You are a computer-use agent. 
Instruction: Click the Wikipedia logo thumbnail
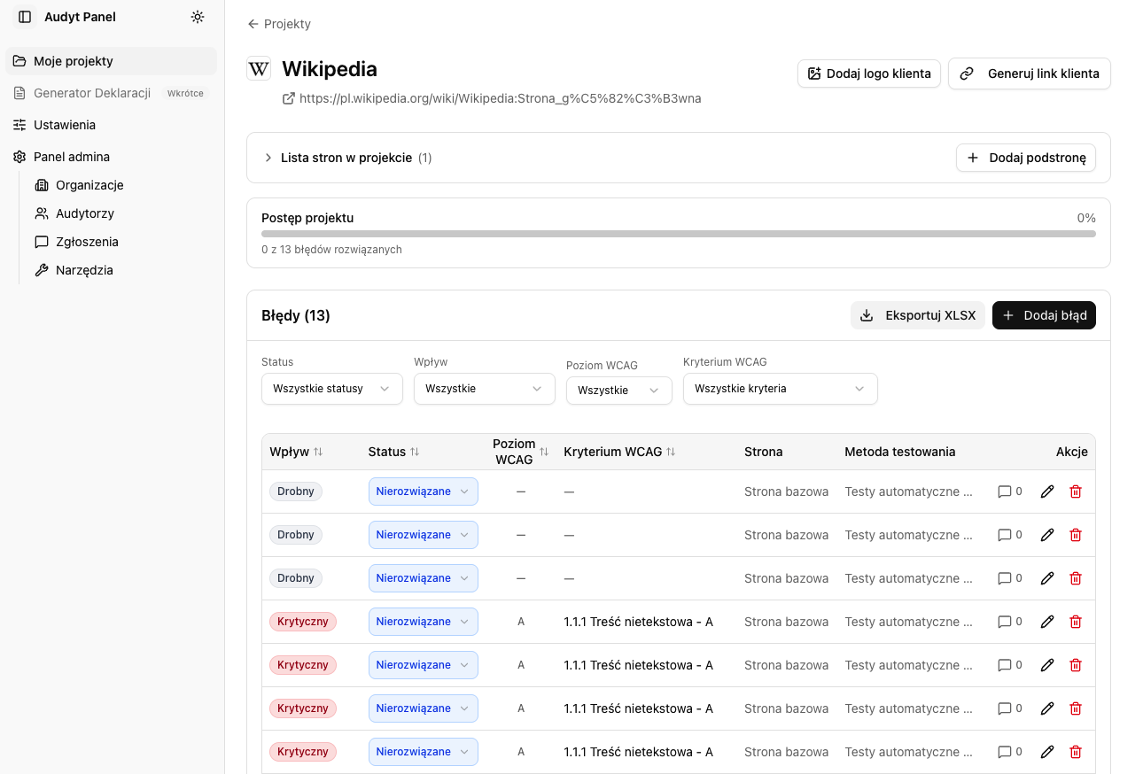(x=259, y=69)
